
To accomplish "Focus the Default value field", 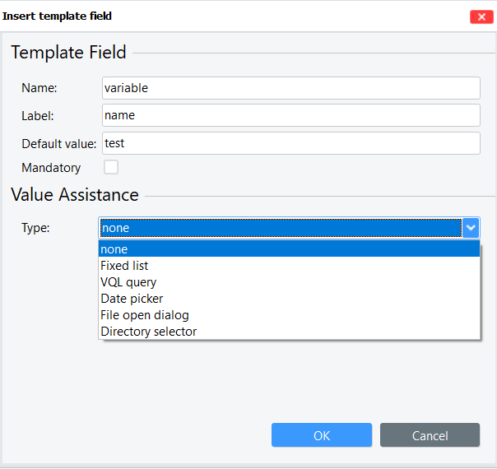I will pyautogui.click(x=290, y=143).
